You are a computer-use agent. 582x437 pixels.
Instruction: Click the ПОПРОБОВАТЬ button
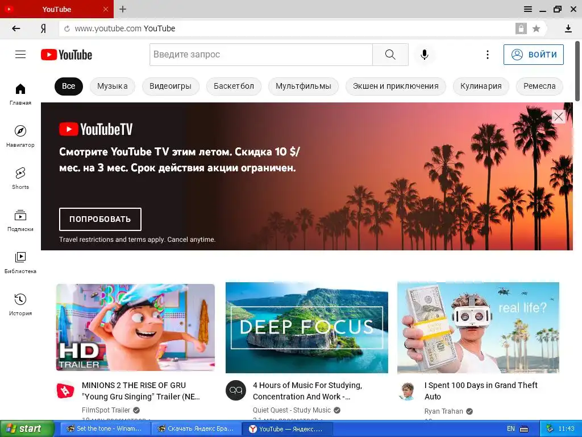pyautogui.click(x=100, y=219)
